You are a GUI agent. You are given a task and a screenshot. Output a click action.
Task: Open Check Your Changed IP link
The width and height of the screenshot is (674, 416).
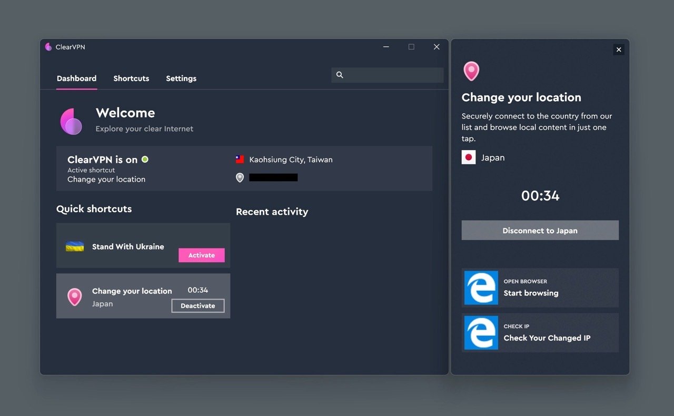[x=540, y=332]
